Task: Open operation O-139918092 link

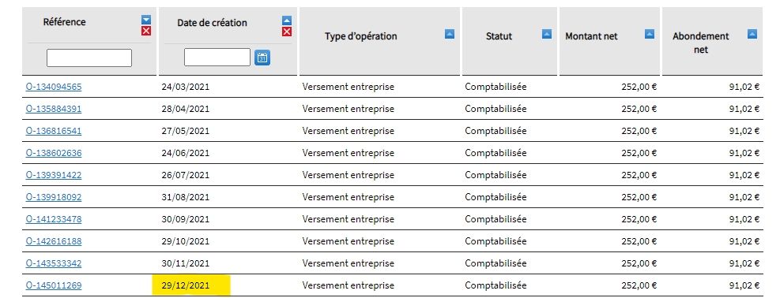Action: coord(54,197)
